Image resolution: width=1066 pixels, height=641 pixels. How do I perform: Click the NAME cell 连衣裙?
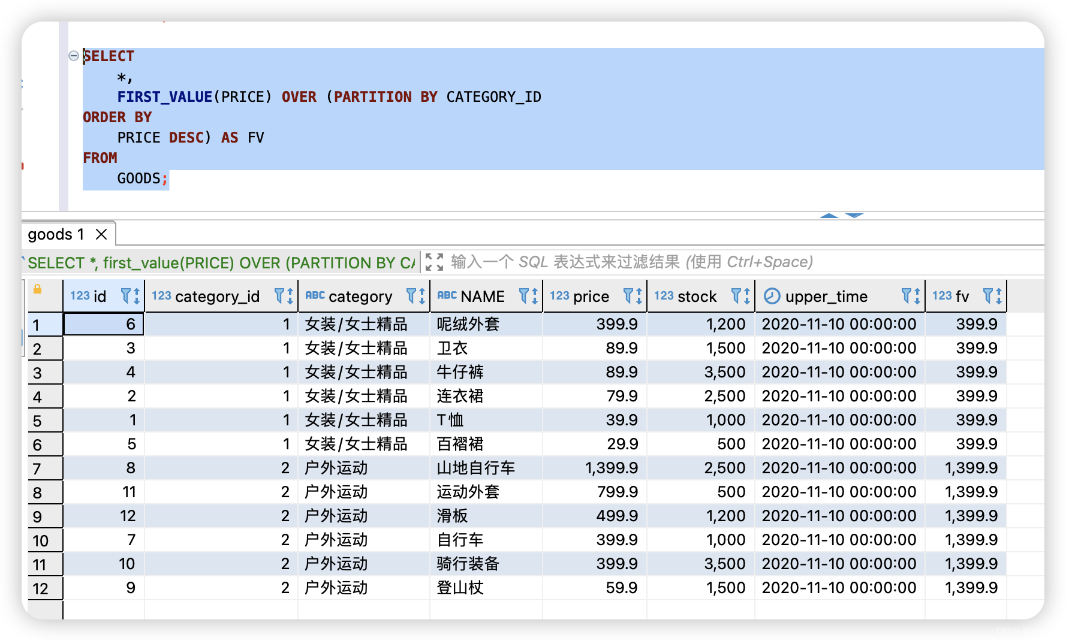(x=486, y=396)
